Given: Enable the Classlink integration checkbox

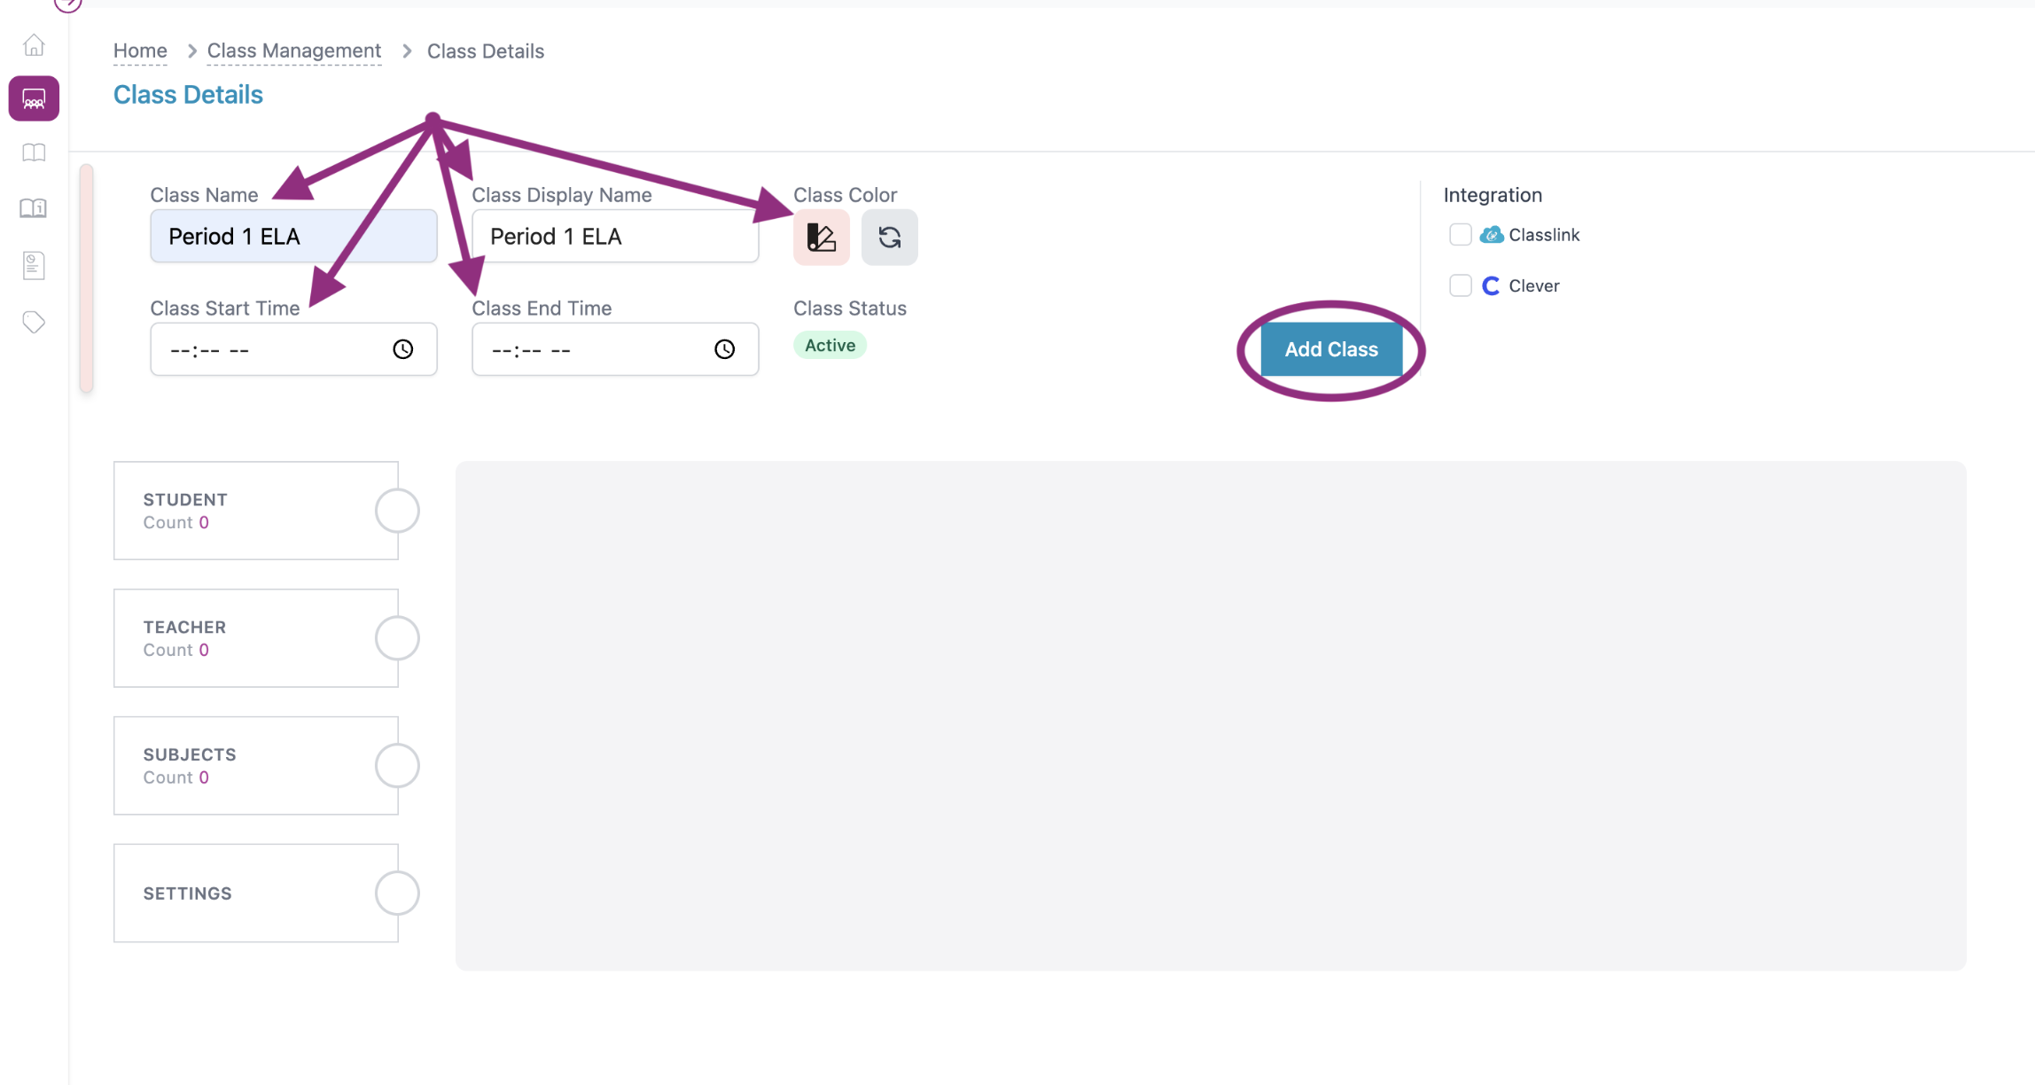Looking at the screenshot, I should pyautogui.click(x=1461, y=235).
